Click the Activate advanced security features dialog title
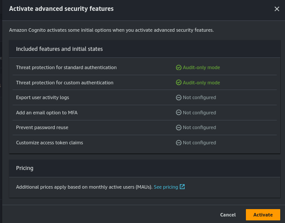 click(61, 9)
